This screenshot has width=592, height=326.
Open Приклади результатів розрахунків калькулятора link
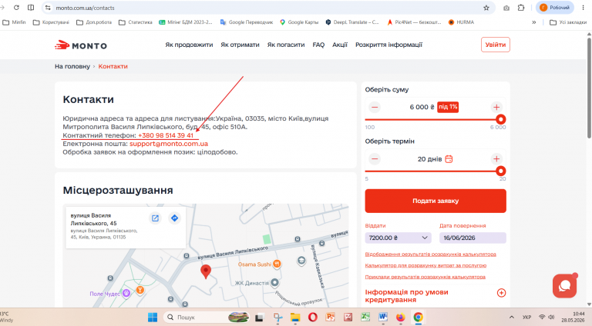pyautogui.click(x=425, y=277)
